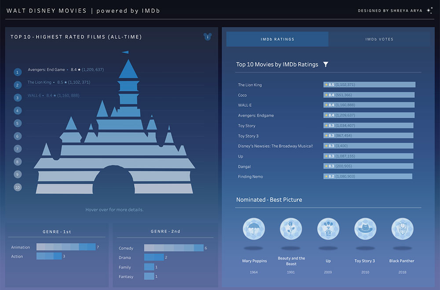The height and width of the screenshot is (290, 440).
Task: Click rank number 1 circle
Action: coord(18,72)
